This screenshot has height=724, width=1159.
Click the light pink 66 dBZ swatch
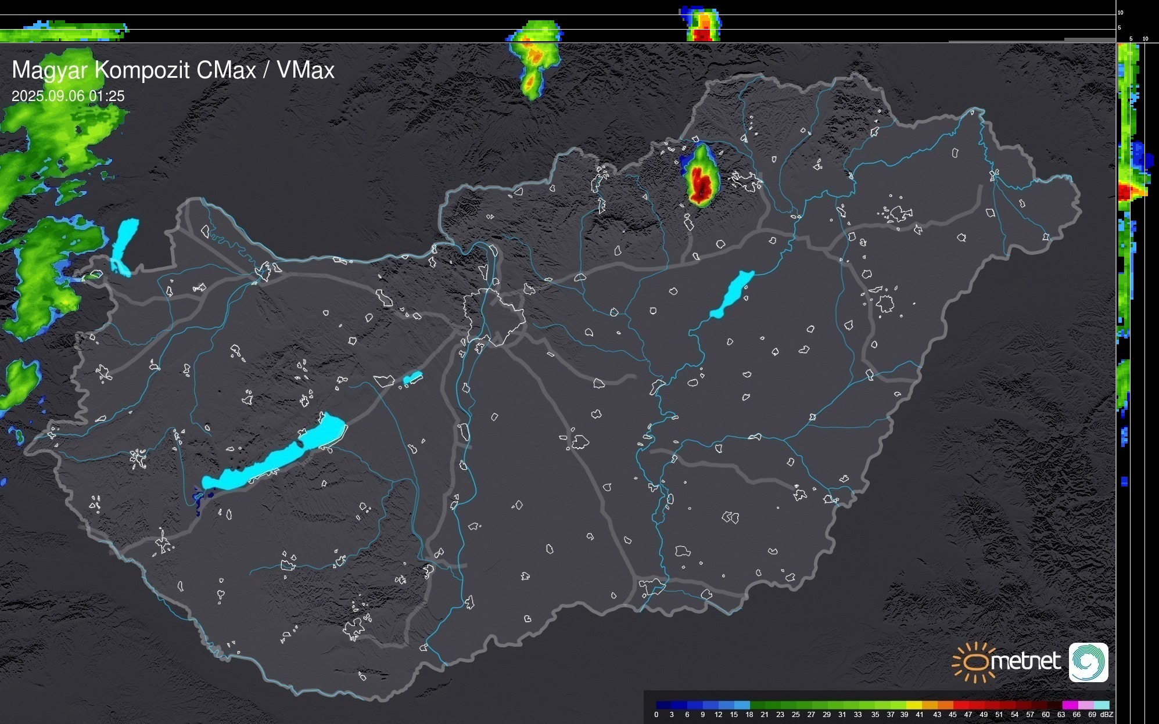(x=1085, y=705)
